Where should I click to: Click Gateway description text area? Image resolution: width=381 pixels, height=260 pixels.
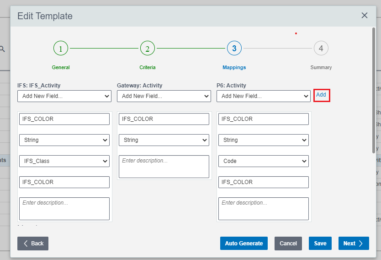click(x=164, y=167)
